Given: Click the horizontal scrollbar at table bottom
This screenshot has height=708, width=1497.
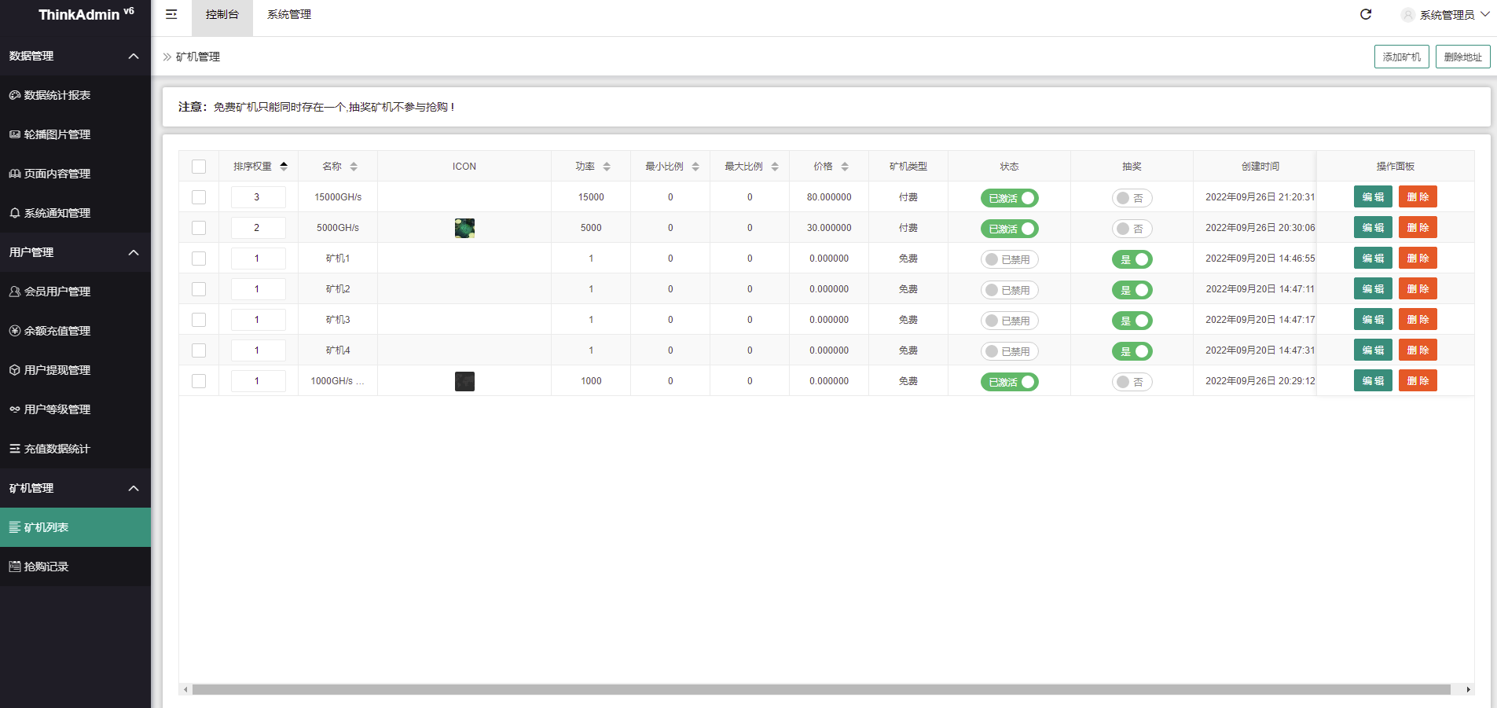Looking at the screenshot, I should click(820, 689).
